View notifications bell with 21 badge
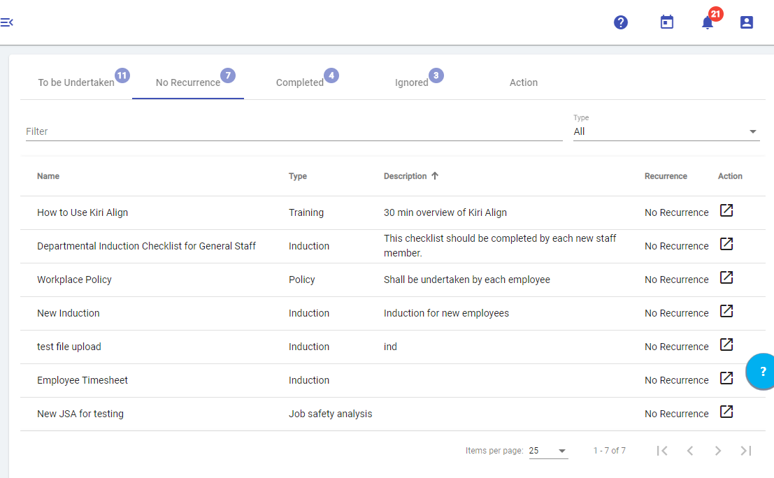The width and height of the screenshot is (774, 478). point(708,22)
